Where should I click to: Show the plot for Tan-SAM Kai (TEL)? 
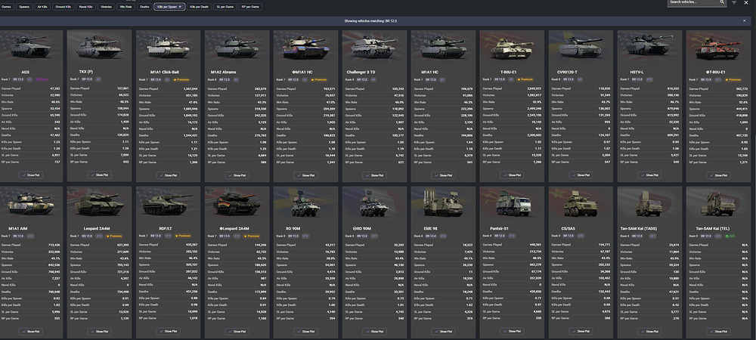[719, 332]
